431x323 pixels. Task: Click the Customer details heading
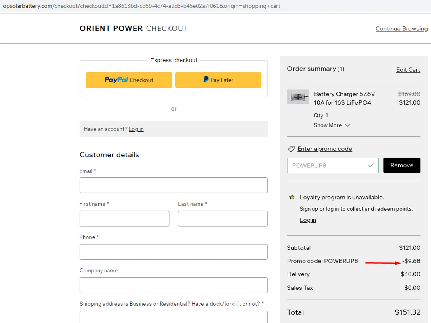(x=109, y=155)
